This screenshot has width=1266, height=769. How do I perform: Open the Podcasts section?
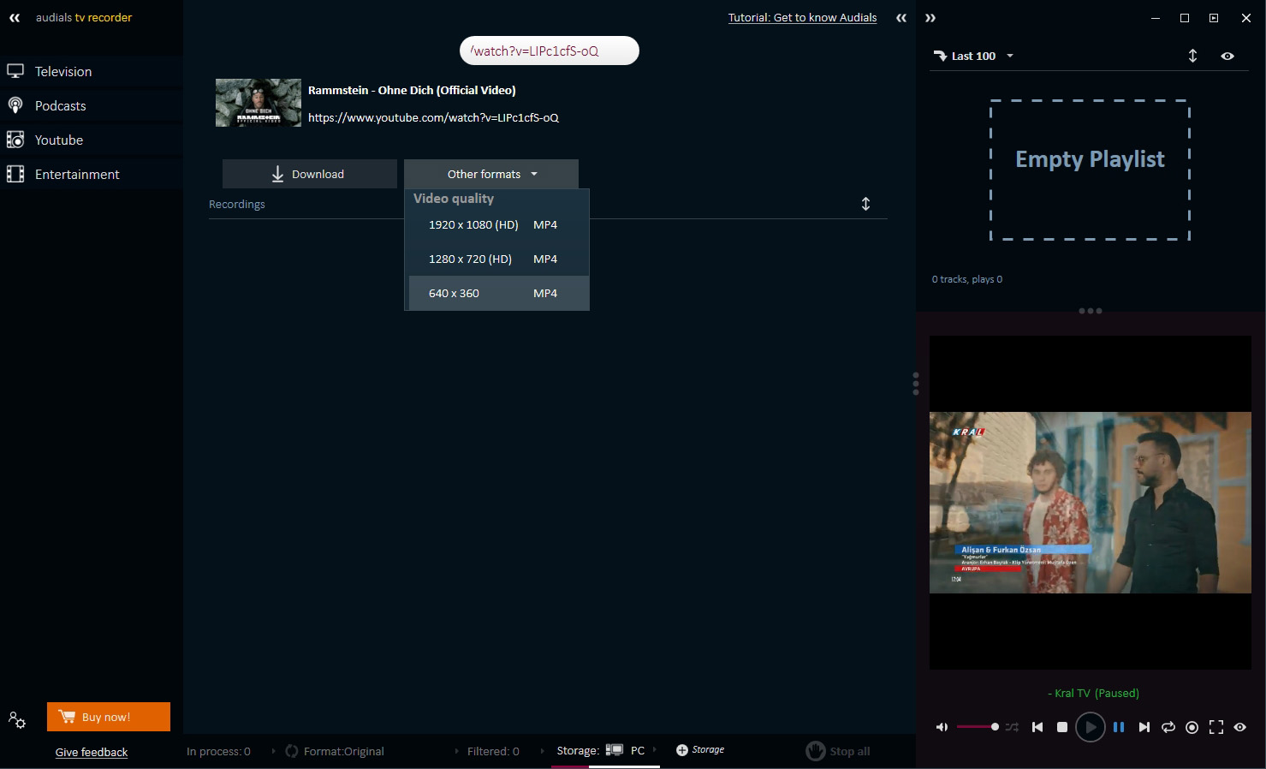(x=92, y=105)
